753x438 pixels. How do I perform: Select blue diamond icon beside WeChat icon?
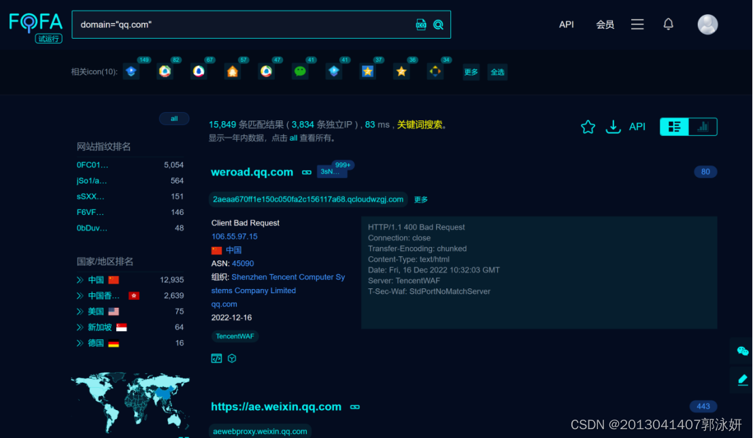pyautogui.click(x=334, y=71)
